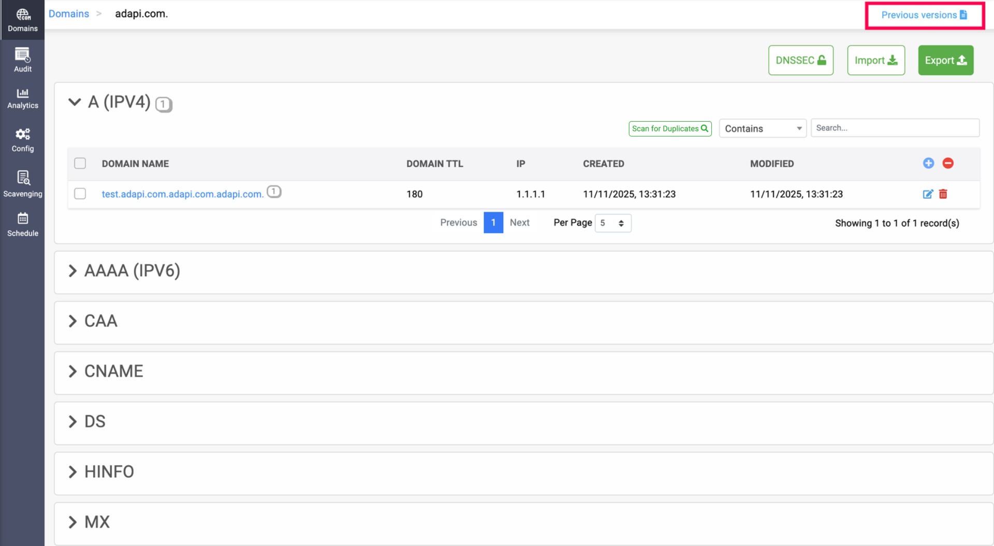This screenshot has width=994, height=546.
Task: Edit the test.adapi.com record with pencil icon
Action: point(927,194)
